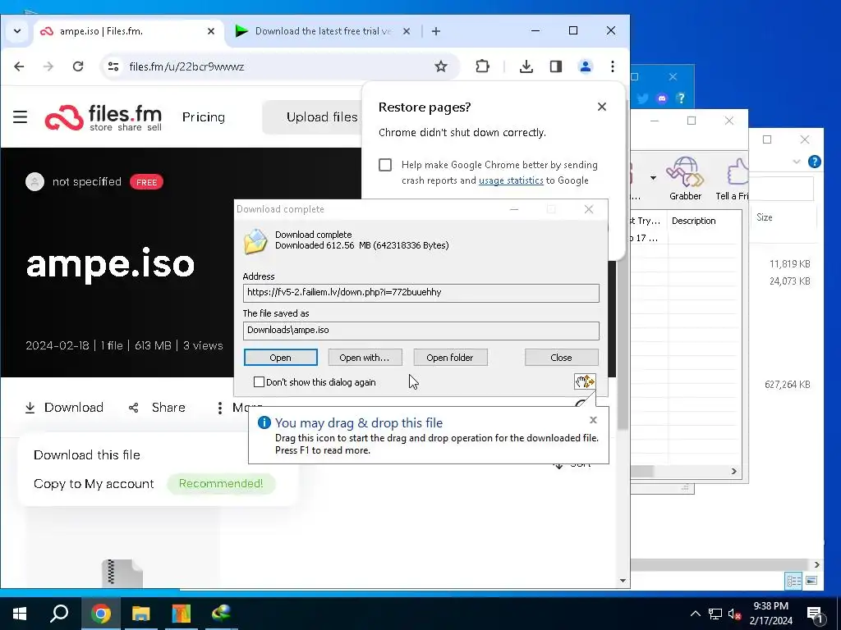Click File Explorer on the taskbar
The height and width of the screenshot is (630, 841).
coord(141,614)
